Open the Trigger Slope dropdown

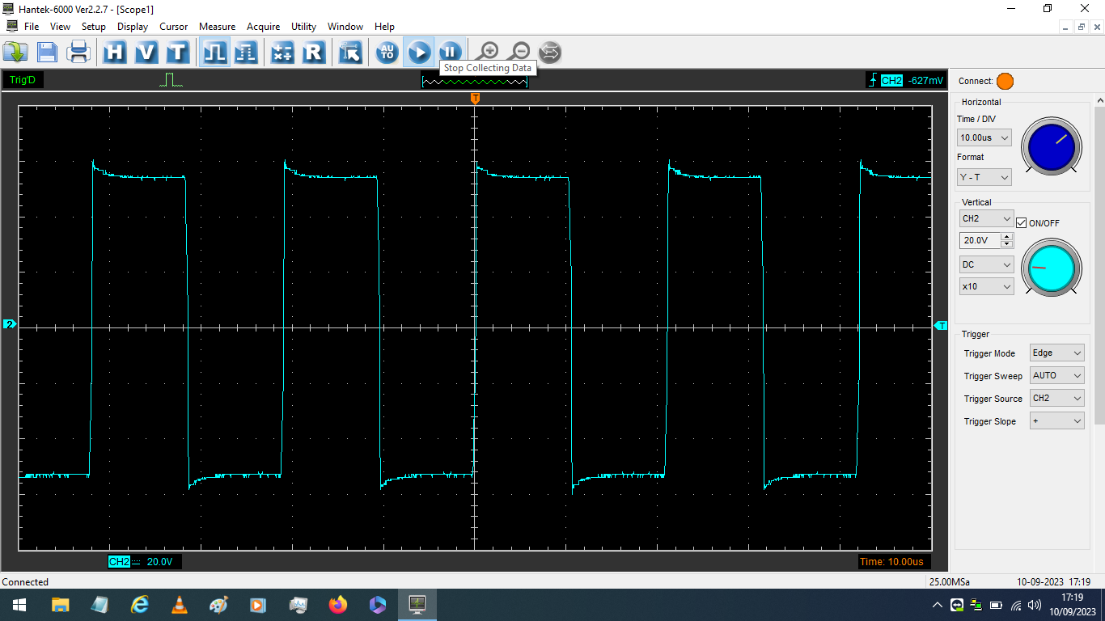click(x=1056, y=420)
